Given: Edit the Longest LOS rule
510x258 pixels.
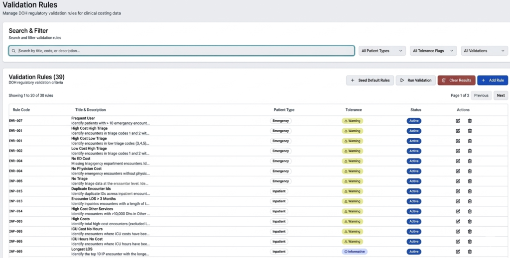Looking at the screenshot, I should coord(458,252).
